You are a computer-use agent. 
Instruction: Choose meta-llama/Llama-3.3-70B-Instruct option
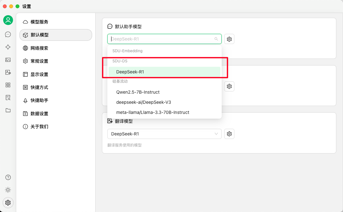click(165, 112)
